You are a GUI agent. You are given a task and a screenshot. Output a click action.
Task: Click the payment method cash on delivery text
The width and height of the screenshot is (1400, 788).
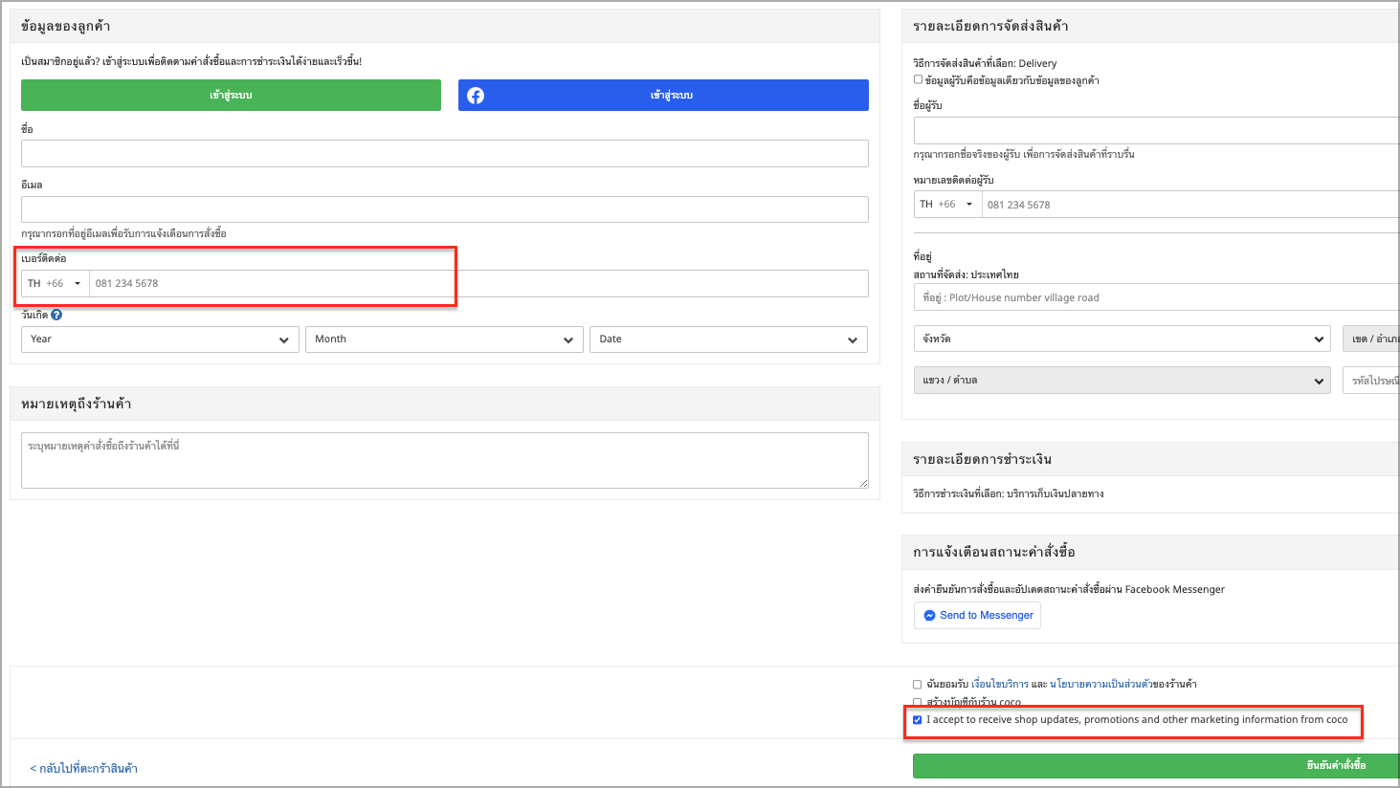coord(1008,494)
